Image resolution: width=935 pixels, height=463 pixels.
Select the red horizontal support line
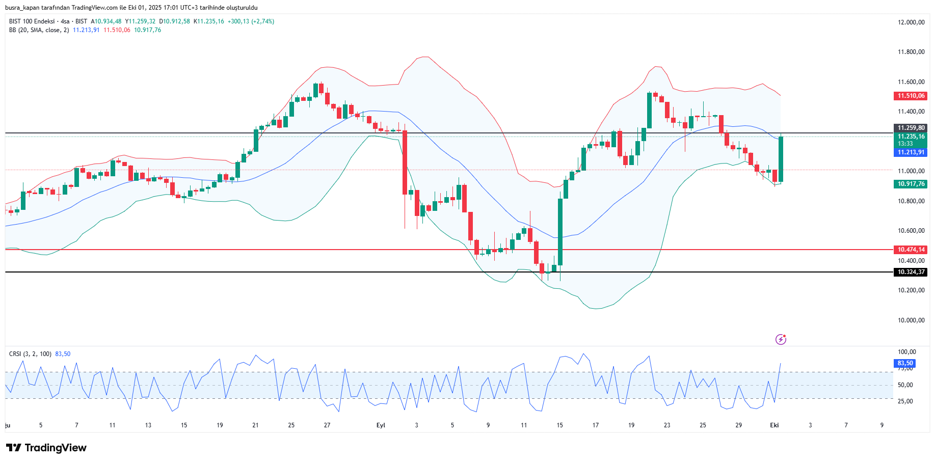[x=306, y=250]
